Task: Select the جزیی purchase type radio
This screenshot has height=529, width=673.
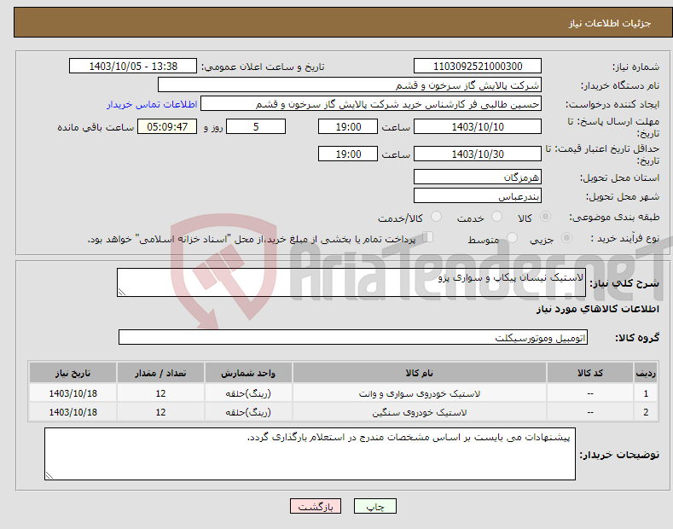Action: (x=566, y=238)
